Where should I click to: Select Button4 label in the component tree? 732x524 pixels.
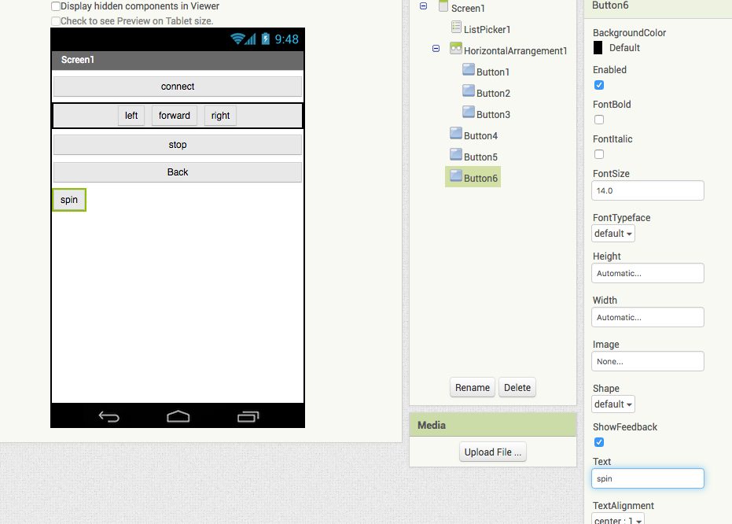click(x=481, y=136)
